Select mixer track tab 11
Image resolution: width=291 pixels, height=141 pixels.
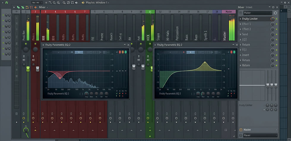click(x=150, y=12)
